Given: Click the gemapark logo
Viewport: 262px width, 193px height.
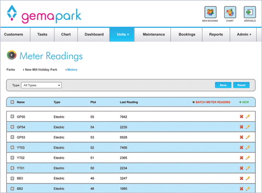Looking at the screenshot, I should coord(44,15).
